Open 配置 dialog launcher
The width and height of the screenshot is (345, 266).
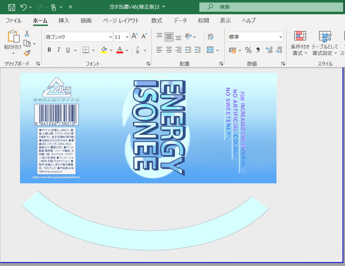tap(221, 64)
